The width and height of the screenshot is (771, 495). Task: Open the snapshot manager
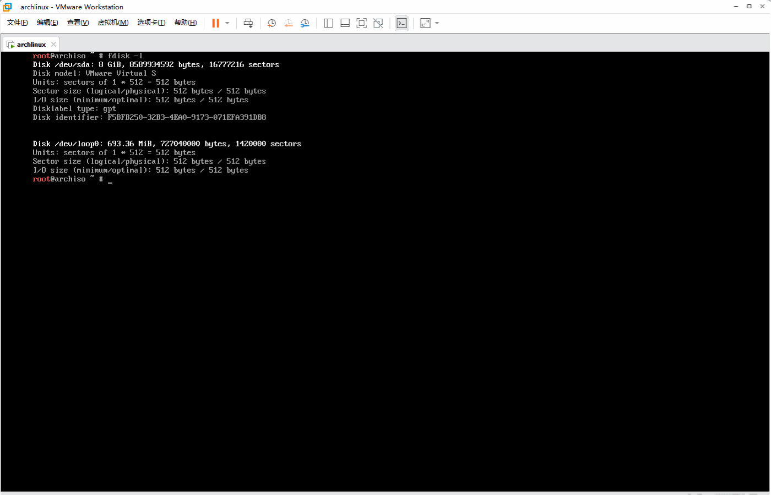tap(305, 23)
